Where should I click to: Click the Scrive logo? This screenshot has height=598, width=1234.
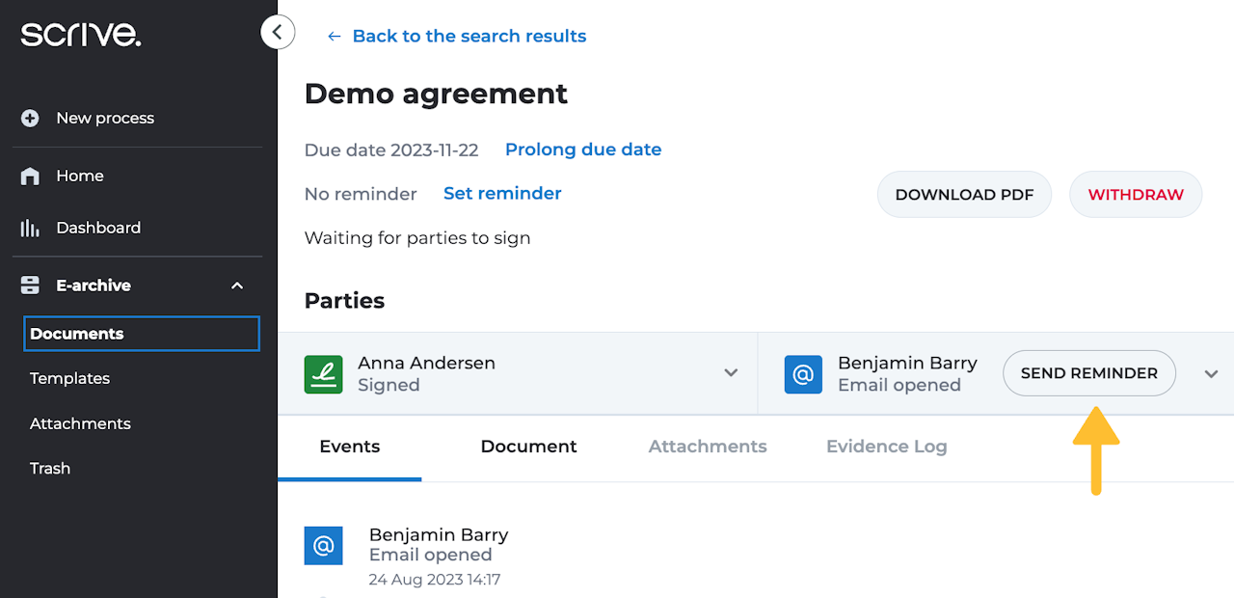pos(81,36)
